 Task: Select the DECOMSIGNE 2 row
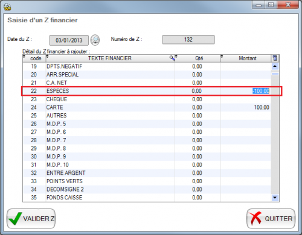click(x=147, y=189)
